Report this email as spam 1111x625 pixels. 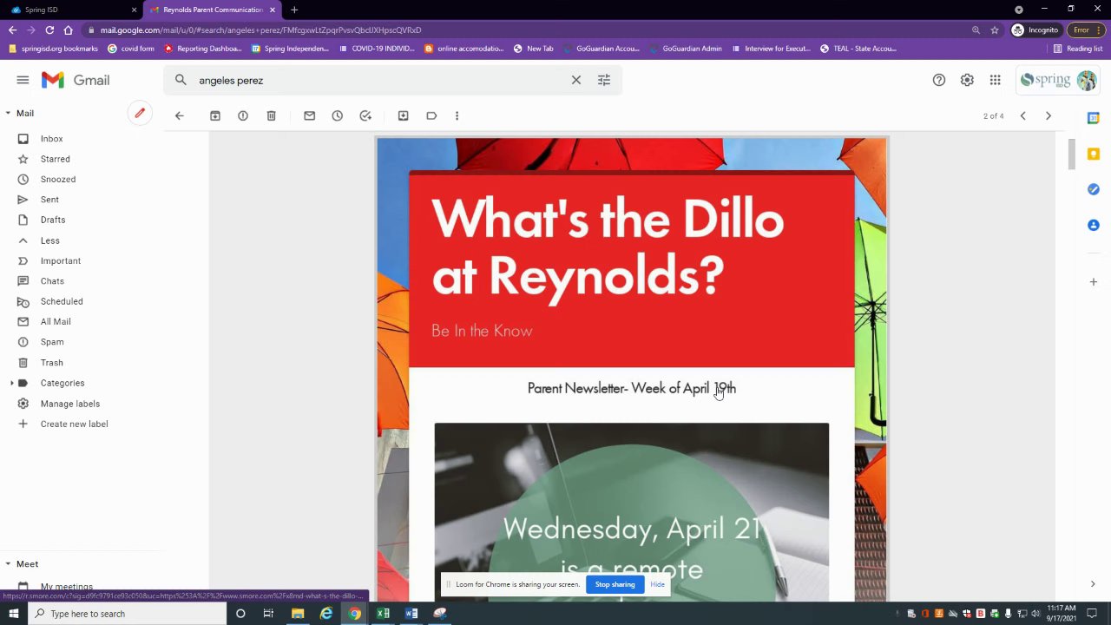[243, 115]
